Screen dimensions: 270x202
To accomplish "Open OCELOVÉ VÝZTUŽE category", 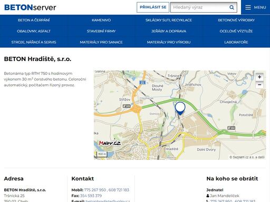I will tap(236, 31).
